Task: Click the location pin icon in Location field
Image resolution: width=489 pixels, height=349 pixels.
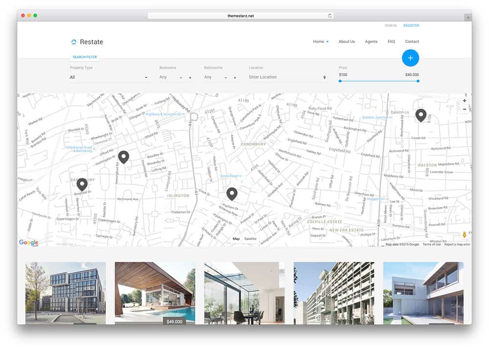Action: tap(324, 77)
